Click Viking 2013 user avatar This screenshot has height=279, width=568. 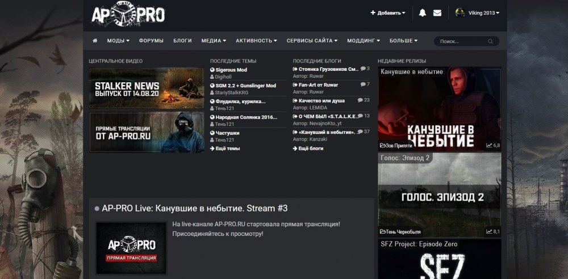click(x=460, y=12)
